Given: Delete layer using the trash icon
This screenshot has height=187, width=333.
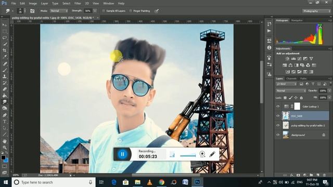Looking at the screenshot, I should pos(324,175).
